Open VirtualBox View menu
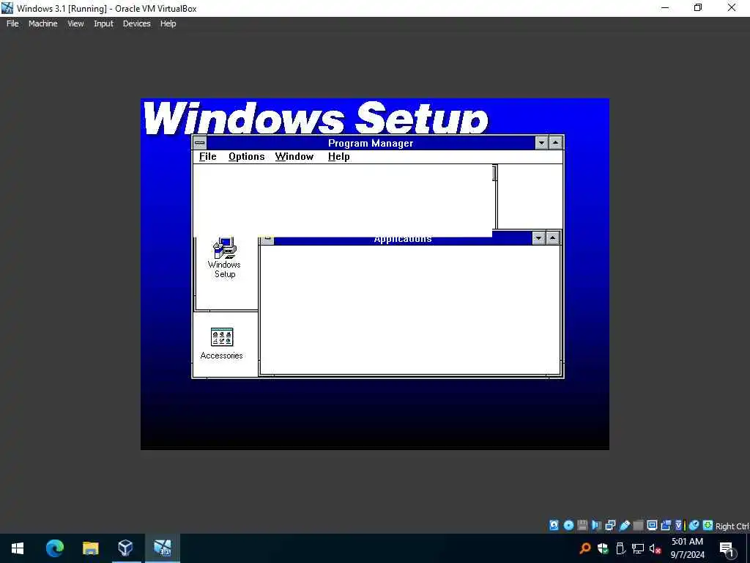Viewport: 750px width, 563px height. click(75, 23)
